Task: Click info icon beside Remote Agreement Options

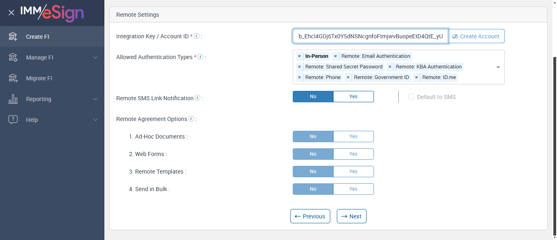Action: click(191, 119)
